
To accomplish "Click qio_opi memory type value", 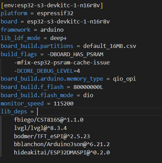I will 125,79.
